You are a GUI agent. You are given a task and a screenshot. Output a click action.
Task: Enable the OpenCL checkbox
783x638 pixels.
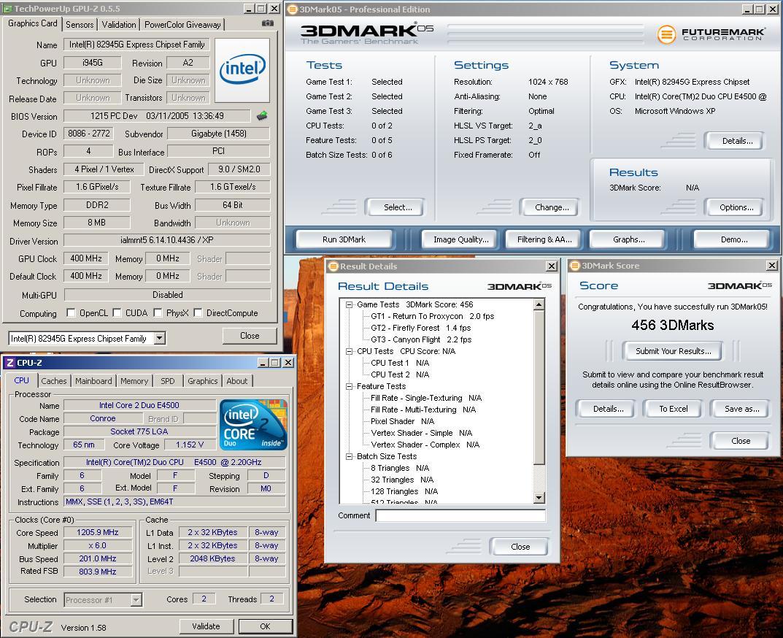coord(72,312)
